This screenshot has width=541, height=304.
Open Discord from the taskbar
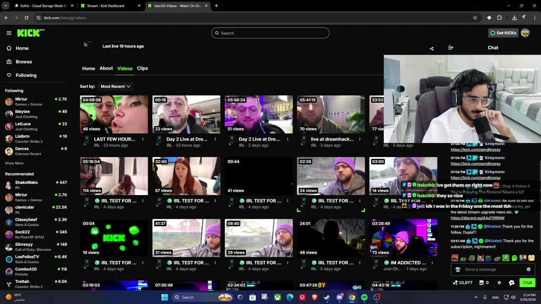339,297
